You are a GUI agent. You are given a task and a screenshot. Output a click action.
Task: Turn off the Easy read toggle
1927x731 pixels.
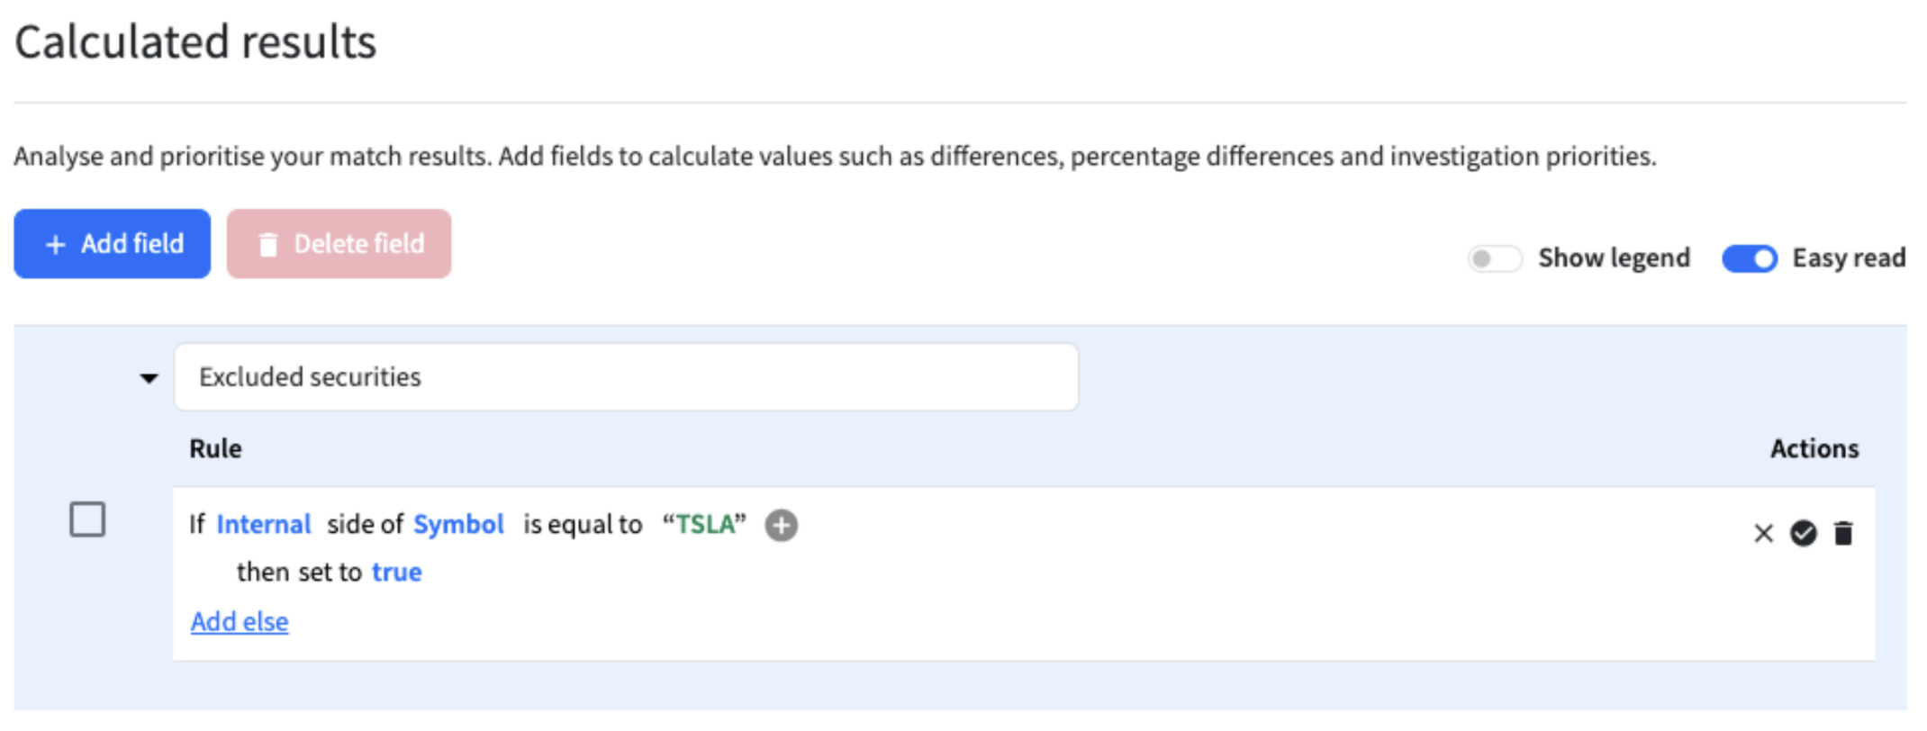tap(1749, 258)
